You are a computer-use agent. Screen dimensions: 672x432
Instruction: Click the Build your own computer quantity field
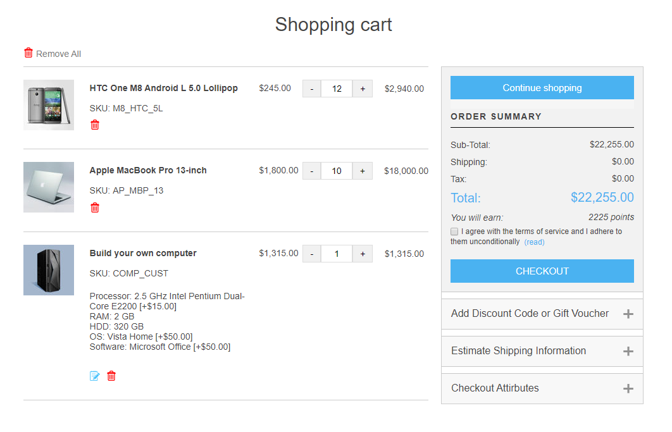tap(337, 254)
